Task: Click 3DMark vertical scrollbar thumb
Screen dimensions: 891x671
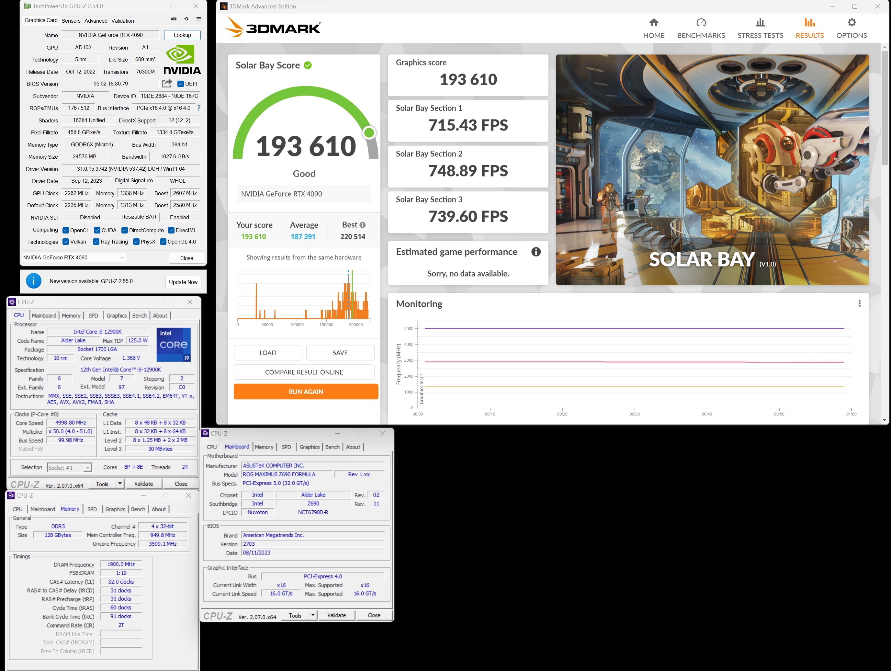Action: pyautogui.click(x=885, y=108)
